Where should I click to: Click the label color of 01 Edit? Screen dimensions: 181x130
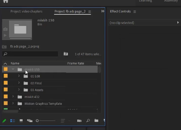[x=6, y=76]
